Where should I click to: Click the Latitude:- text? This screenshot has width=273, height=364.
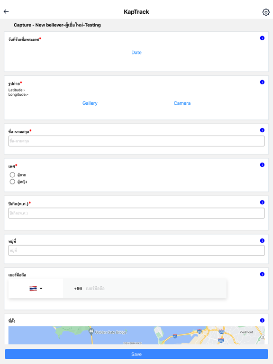[x=17, y=90]
